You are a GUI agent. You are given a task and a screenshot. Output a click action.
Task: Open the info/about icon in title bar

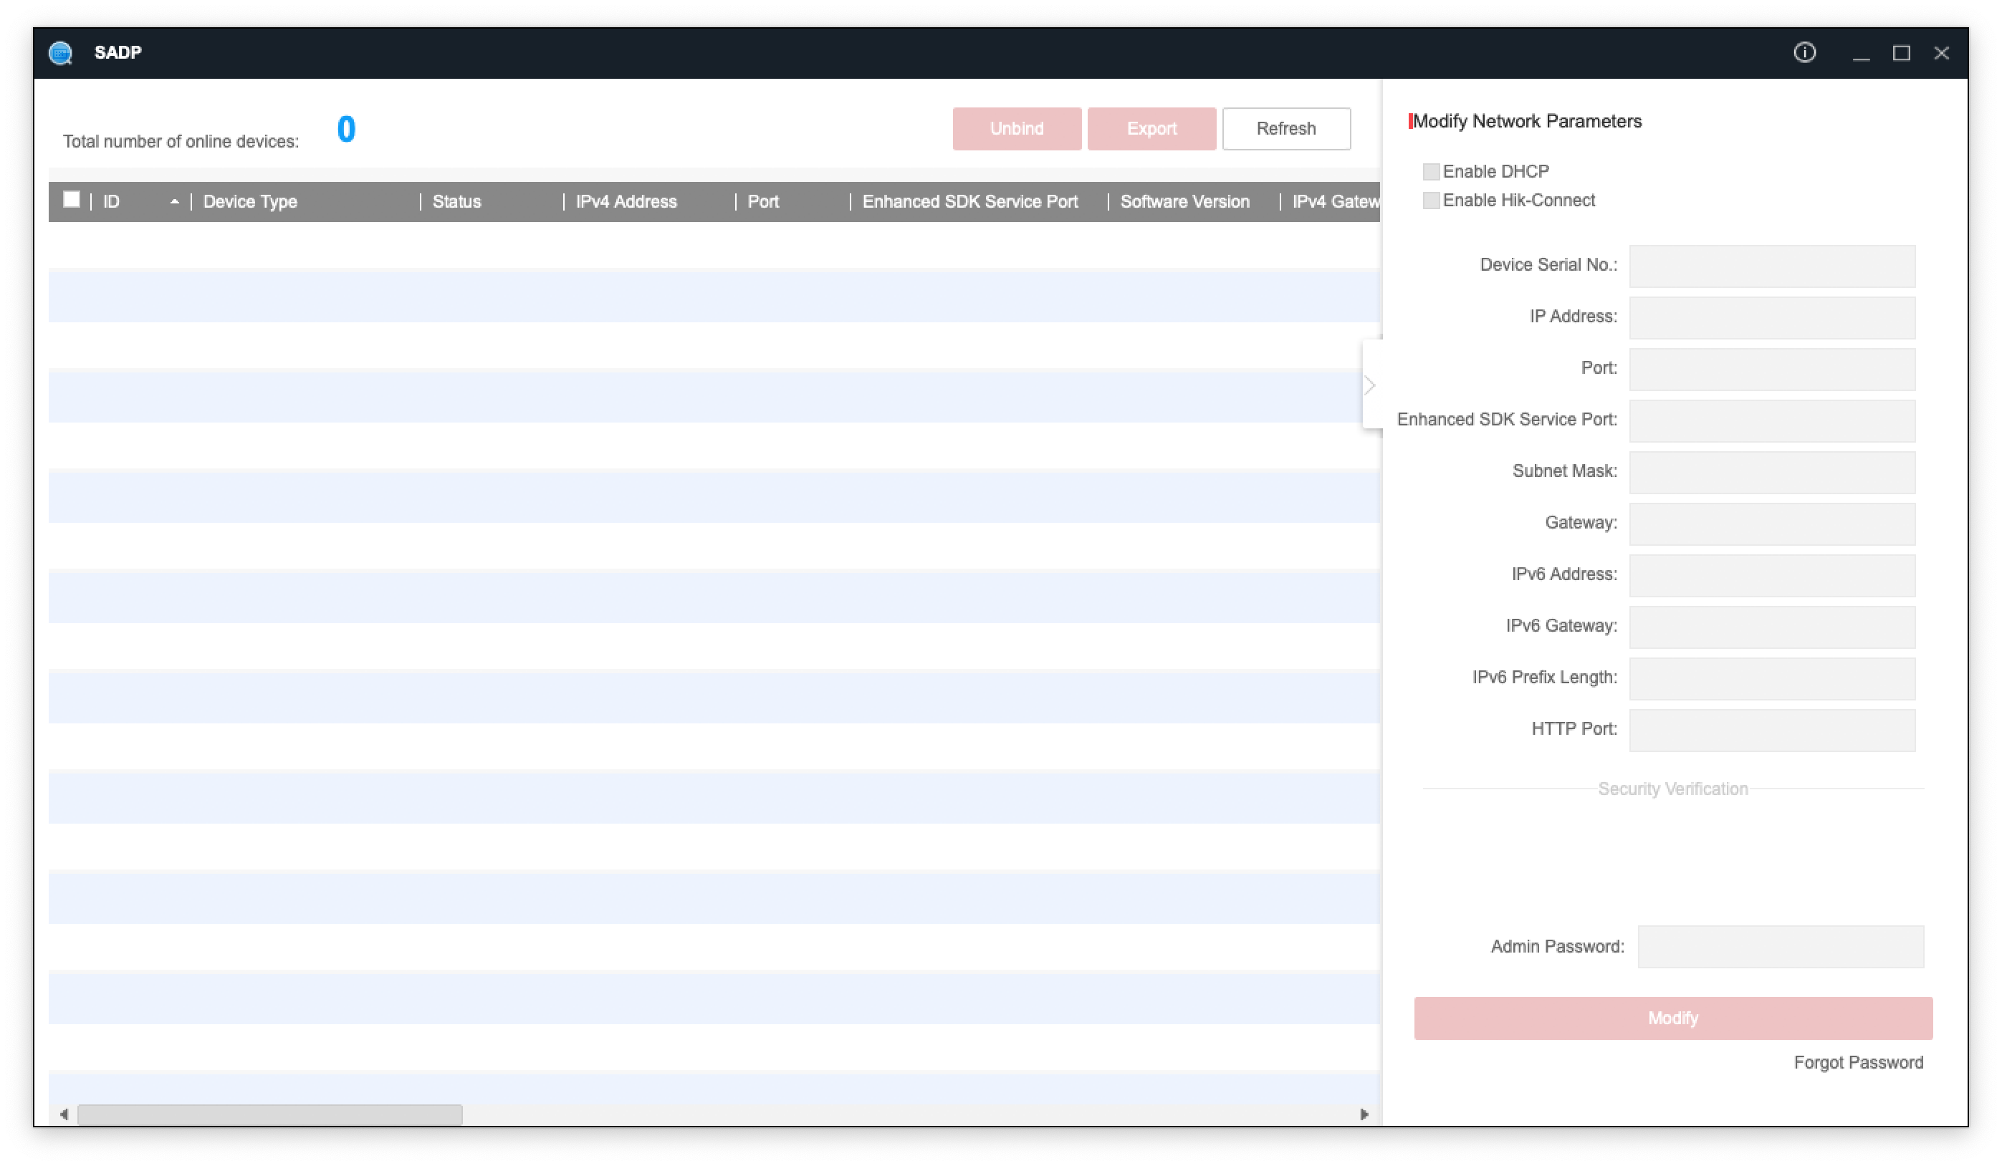tap(1804, 52)
